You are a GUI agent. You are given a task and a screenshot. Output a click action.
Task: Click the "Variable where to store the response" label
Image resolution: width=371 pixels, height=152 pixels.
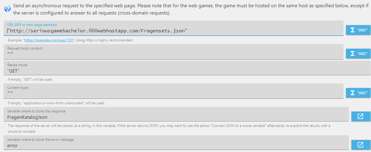[x=36, y=111]
